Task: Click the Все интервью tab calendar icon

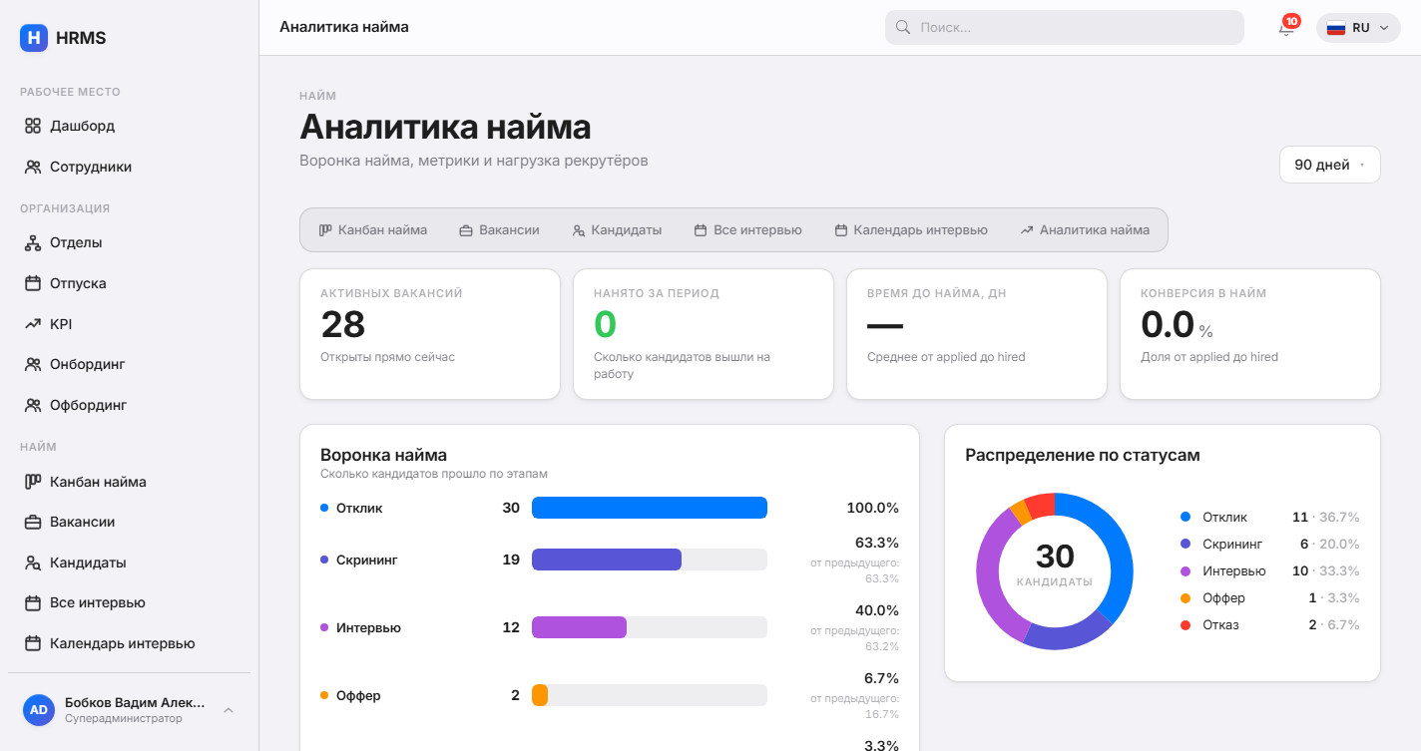Action: [x=701, y=230]
